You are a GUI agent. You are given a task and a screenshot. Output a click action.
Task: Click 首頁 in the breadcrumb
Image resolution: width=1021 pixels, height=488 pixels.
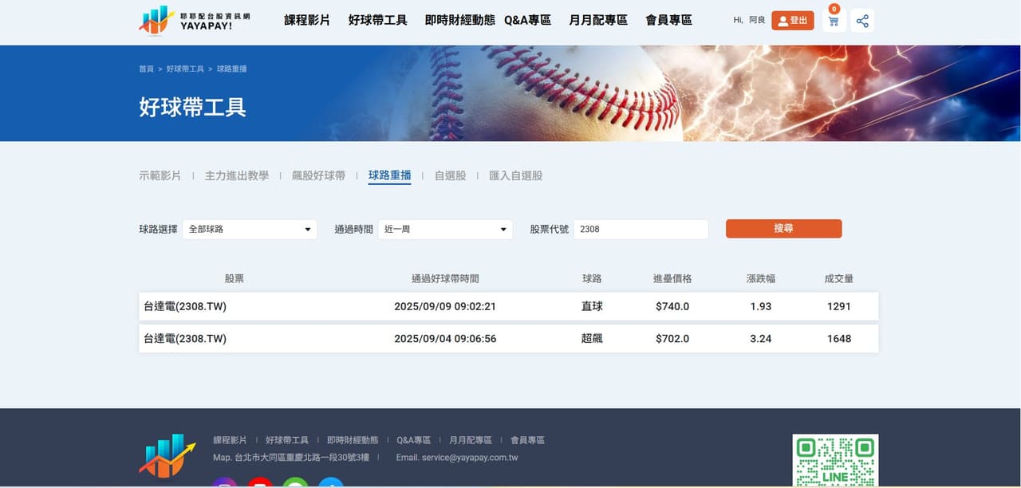(146, 69)
